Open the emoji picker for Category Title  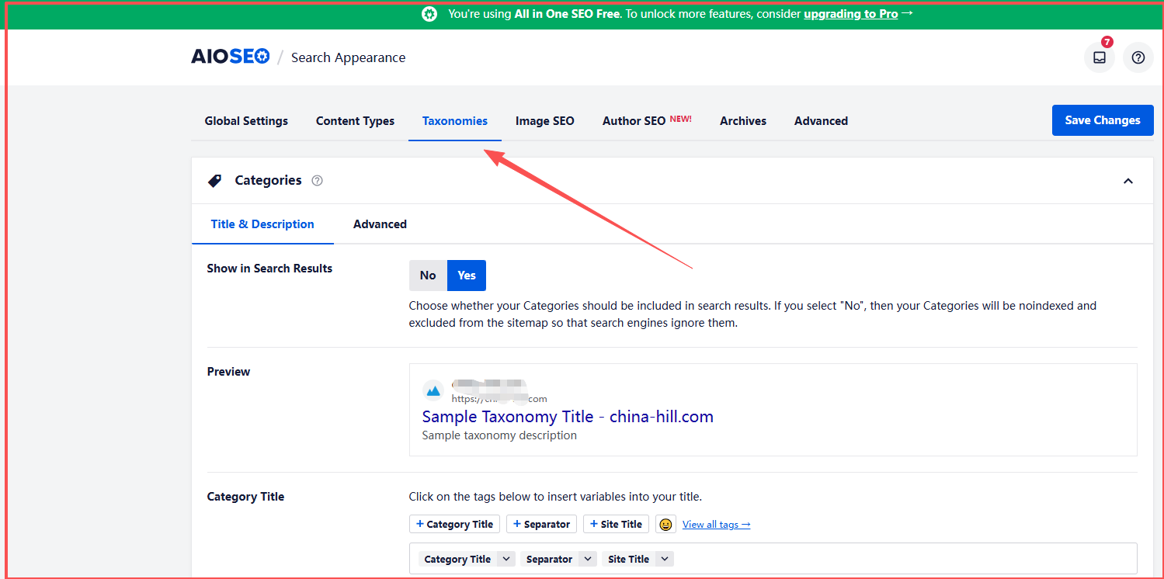665,524
